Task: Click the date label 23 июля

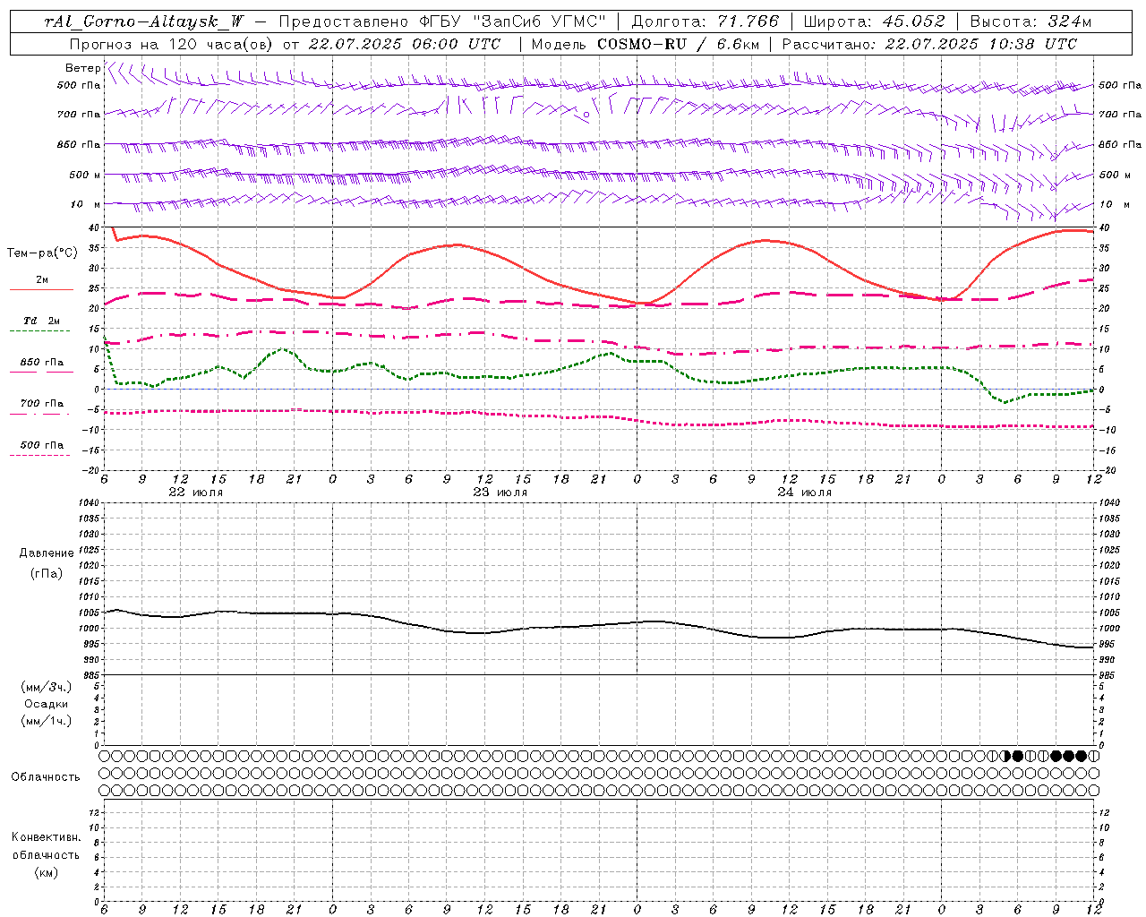Action: pos(500,493)
